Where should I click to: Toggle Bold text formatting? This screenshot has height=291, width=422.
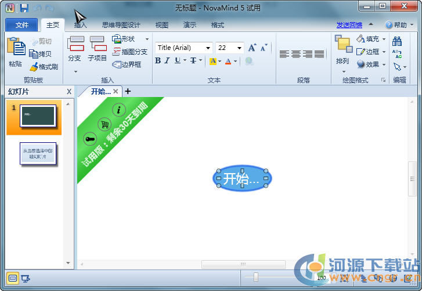(x=158, y=60)
